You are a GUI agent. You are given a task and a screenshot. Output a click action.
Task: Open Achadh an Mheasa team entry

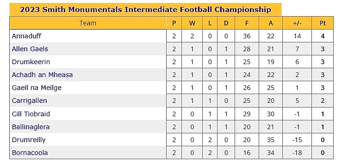point(42,75)
